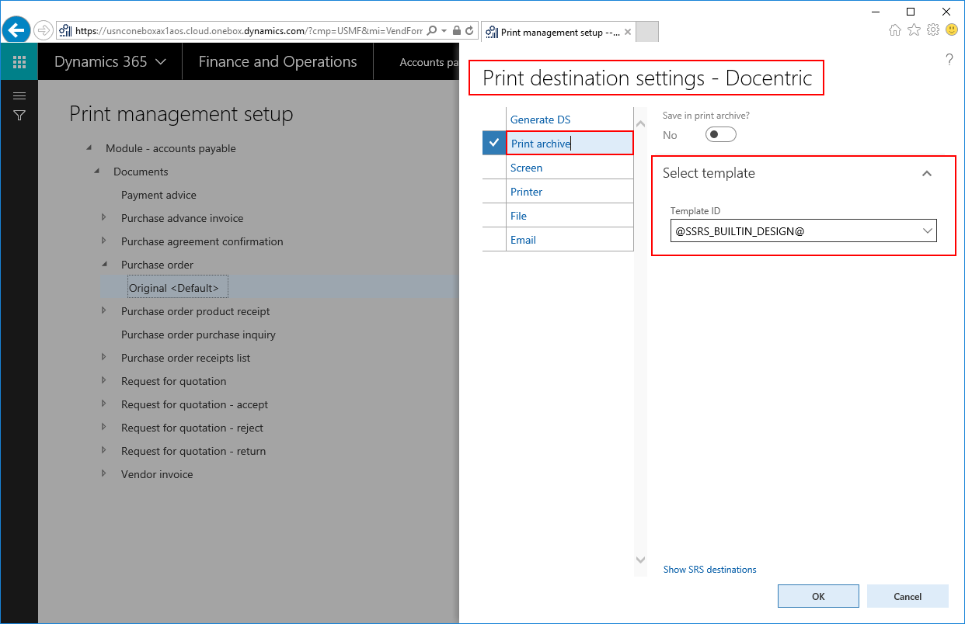Click the lock security icon in address bar
The image size is (965, 624).
click(457, 31)
